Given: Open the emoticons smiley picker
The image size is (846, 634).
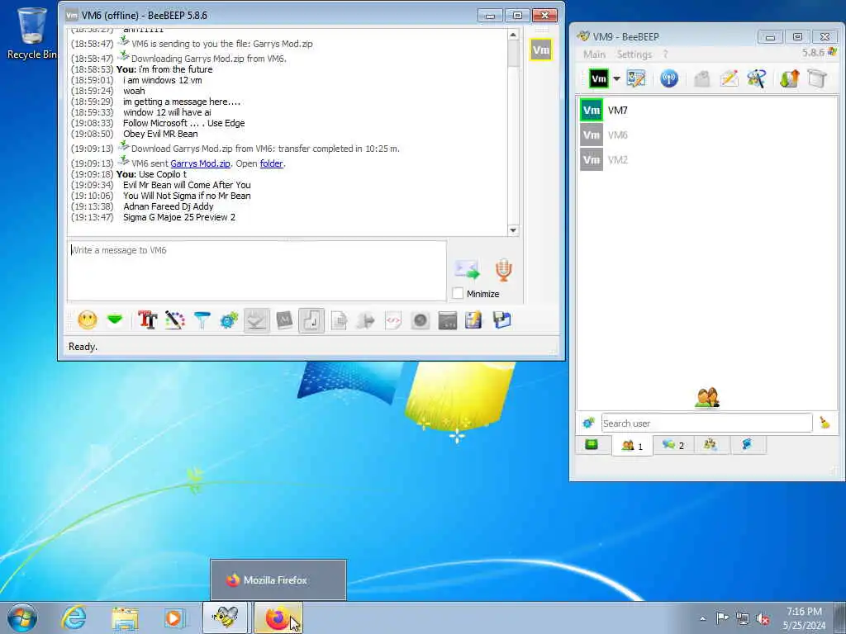Looking at the screenshot, I should tap(88, 320).
